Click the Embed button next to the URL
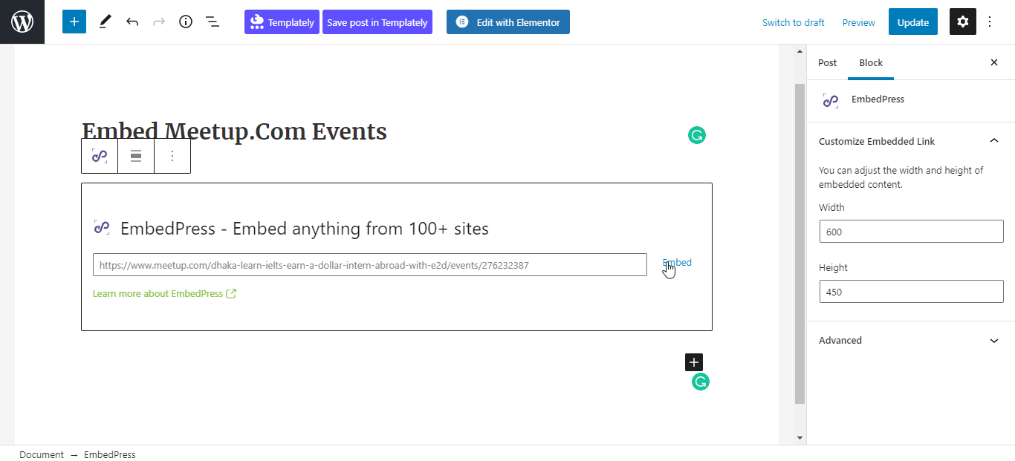The image size is (1015, 461). (x=677, y=263)
